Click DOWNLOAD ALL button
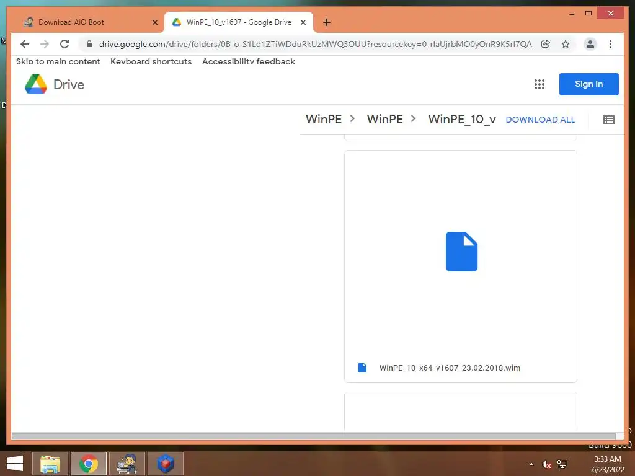Screen dimensions: 635x476 (x=540, y=120)
